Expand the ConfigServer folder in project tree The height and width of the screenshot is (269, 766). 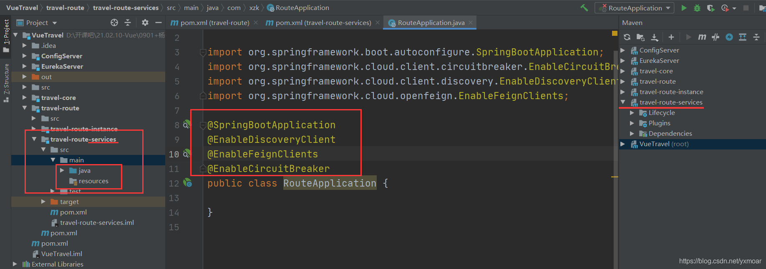(25, 56)
